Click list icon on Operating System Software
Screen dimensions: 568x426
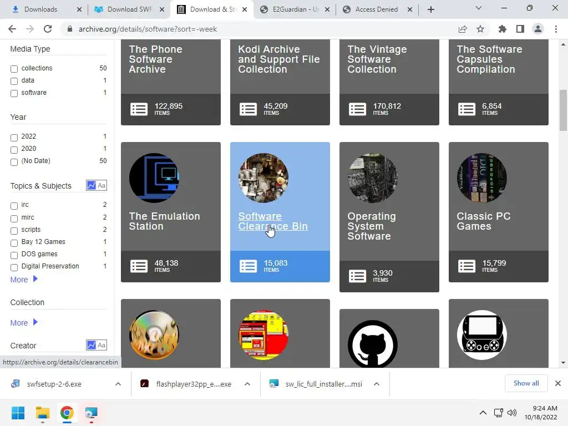pyautogui.click(x=358, y=276)
